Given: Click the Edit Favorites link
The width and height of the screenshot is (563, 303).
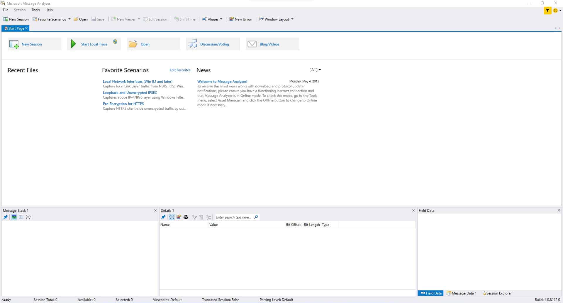Looking at the screenshot, I should [180, 70].
